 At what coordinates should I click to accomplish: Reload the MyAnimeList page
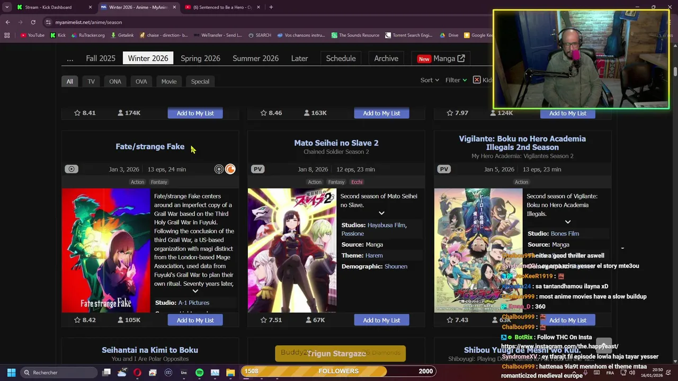(x=33, y=22)
